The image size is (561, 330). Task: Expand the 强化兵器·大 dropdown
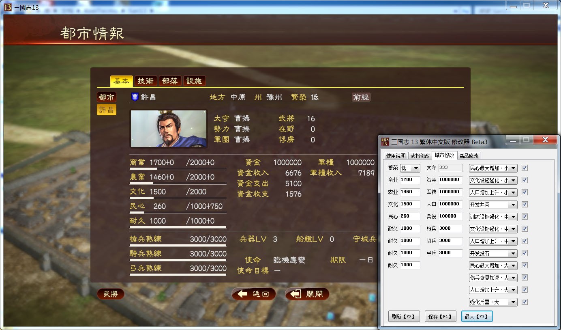(x=493, y=302)
